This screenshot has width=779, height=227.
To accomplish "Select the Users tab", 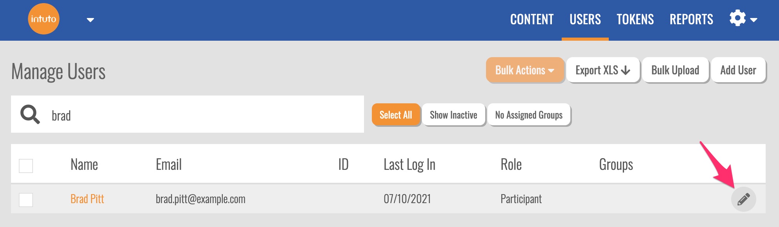I will point(585,20).
